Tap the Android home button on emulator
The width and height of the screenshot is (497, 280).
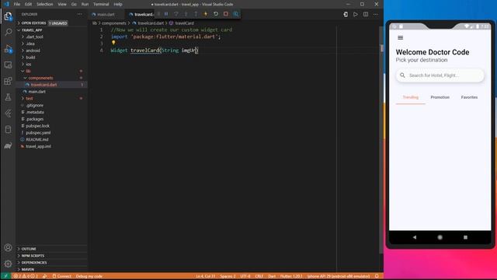tap(440, 237)
